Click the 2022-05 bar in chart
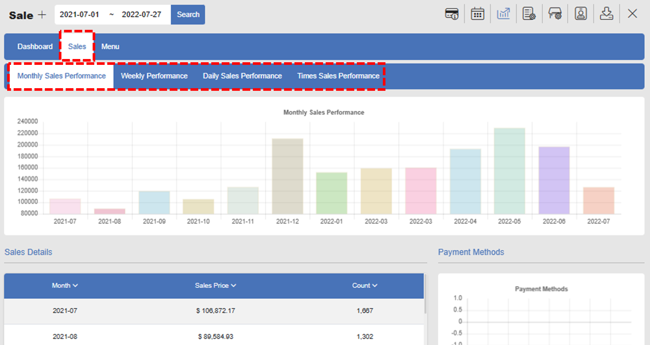 pyautogui.click(x=509, y=171)
